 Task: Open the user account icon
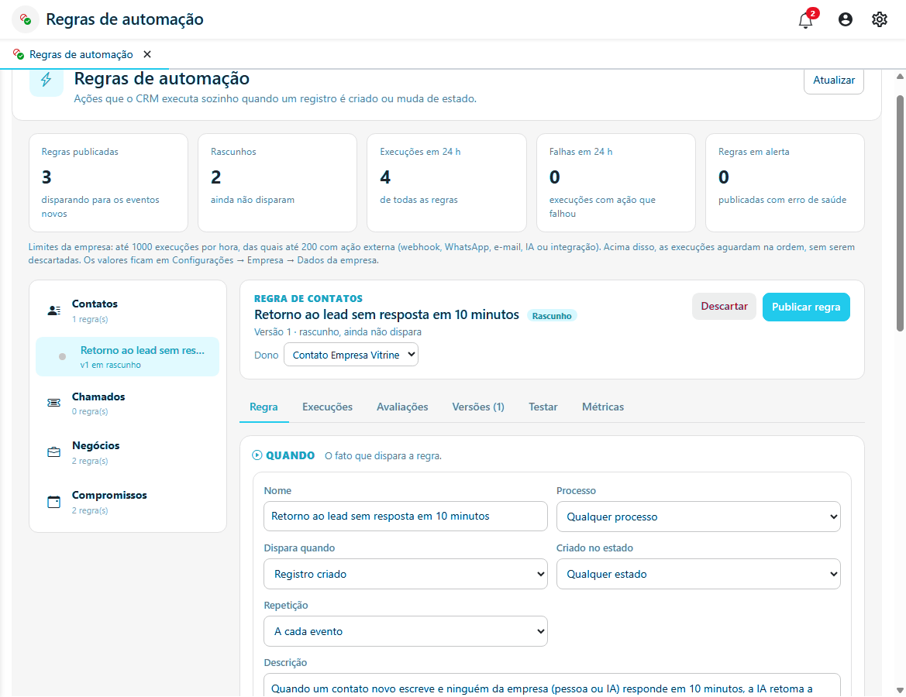[845, 19]
